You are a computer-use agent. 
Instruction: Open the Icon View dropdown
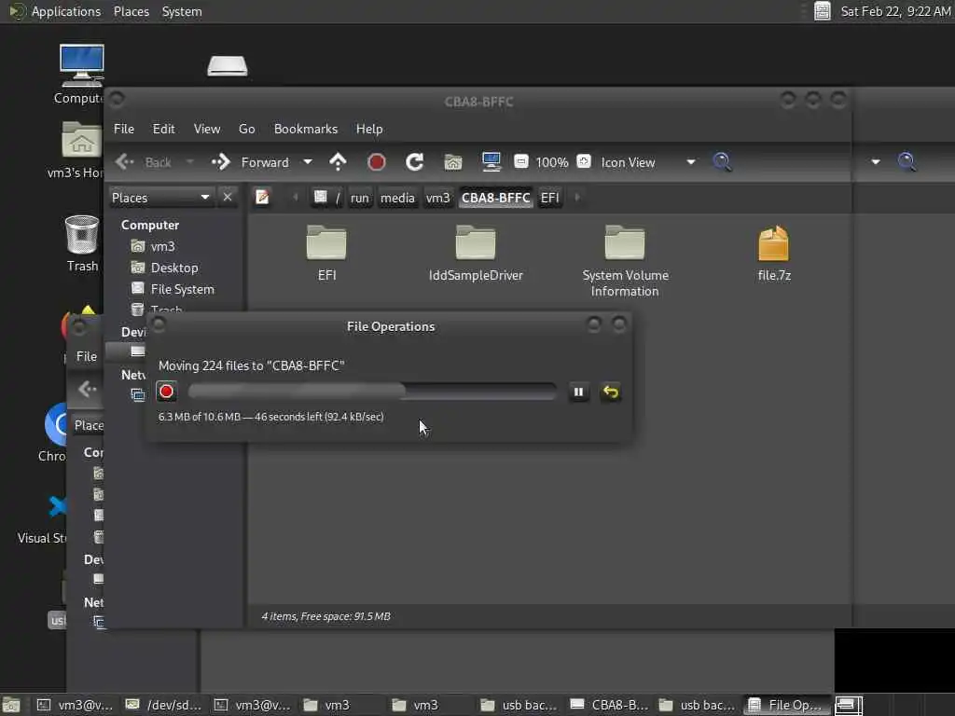(x=648, y=162)
